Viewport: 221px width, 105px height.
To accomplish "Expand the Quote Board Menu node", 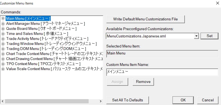I will click(x=3, y=29).
